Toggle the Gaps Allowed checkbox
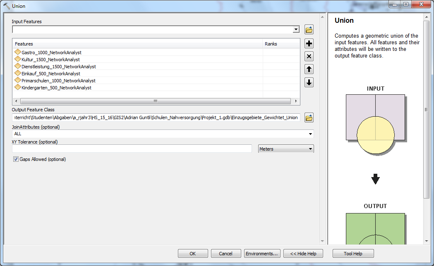 16,159
